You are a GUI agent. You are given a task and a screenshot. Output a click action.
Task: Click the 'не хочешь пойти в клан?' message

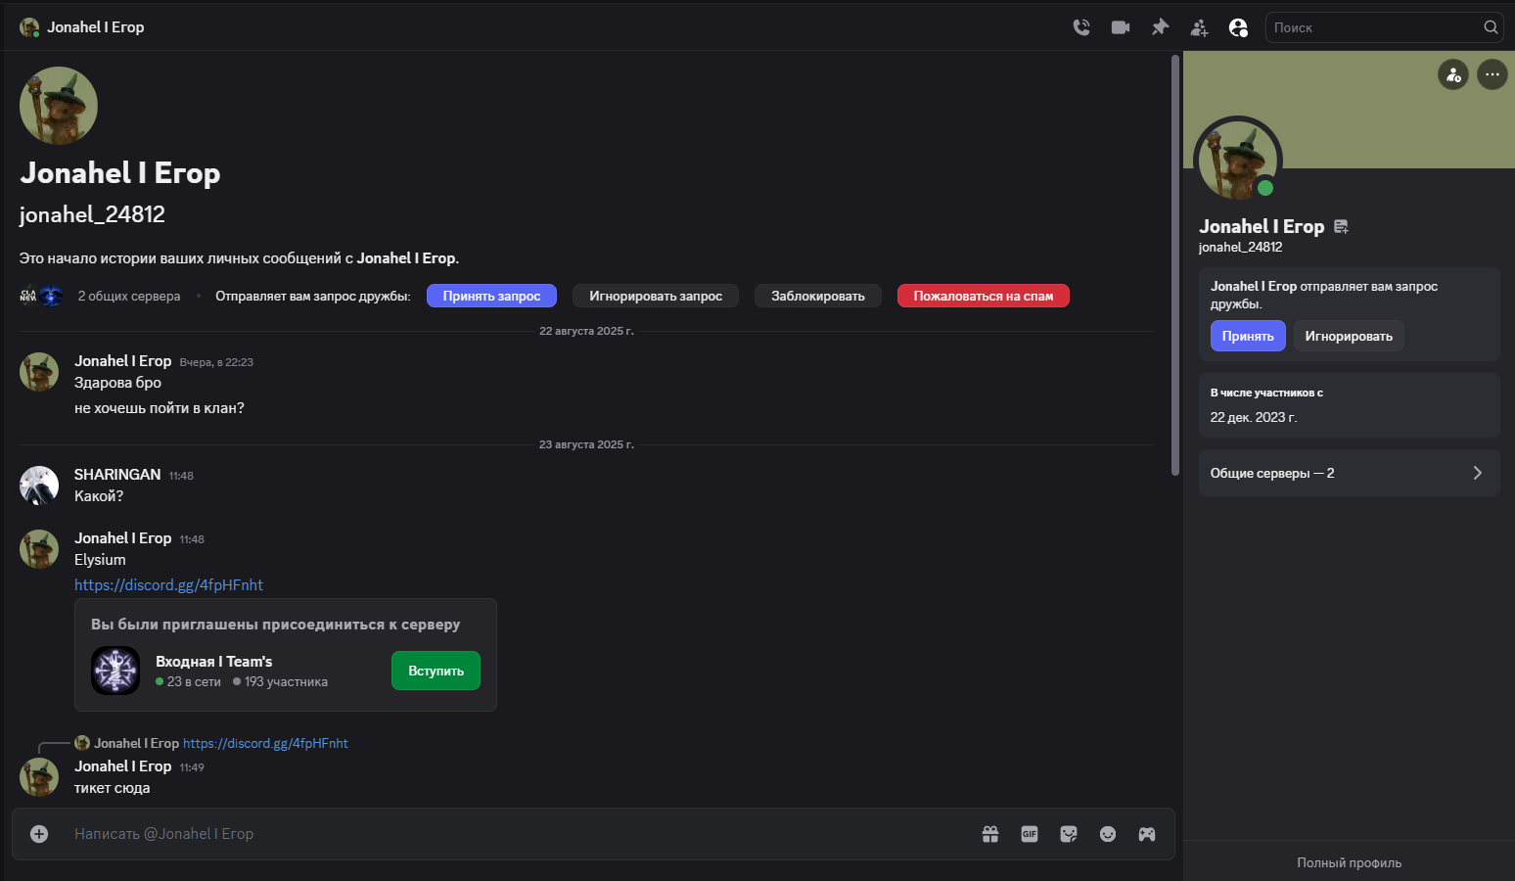pos(160,408)
